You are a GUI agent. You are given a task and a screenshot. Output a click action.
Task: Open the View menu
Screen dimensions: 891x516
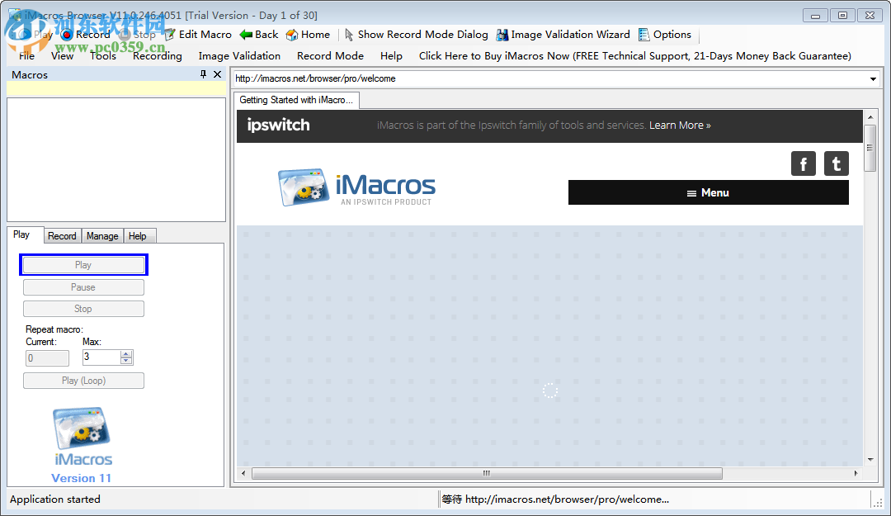[x=62, y=56]
